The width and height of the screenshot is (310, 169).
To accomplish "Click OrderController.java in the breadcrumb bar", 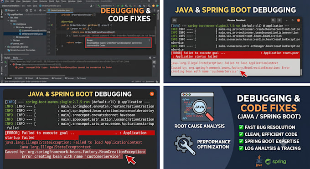I will click(50, 6).
